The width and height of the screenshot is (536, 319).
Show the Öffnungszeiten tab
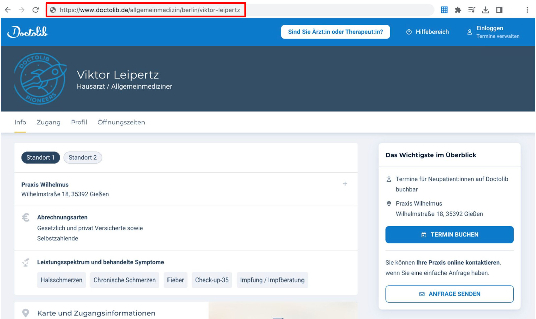click(121, 122)
